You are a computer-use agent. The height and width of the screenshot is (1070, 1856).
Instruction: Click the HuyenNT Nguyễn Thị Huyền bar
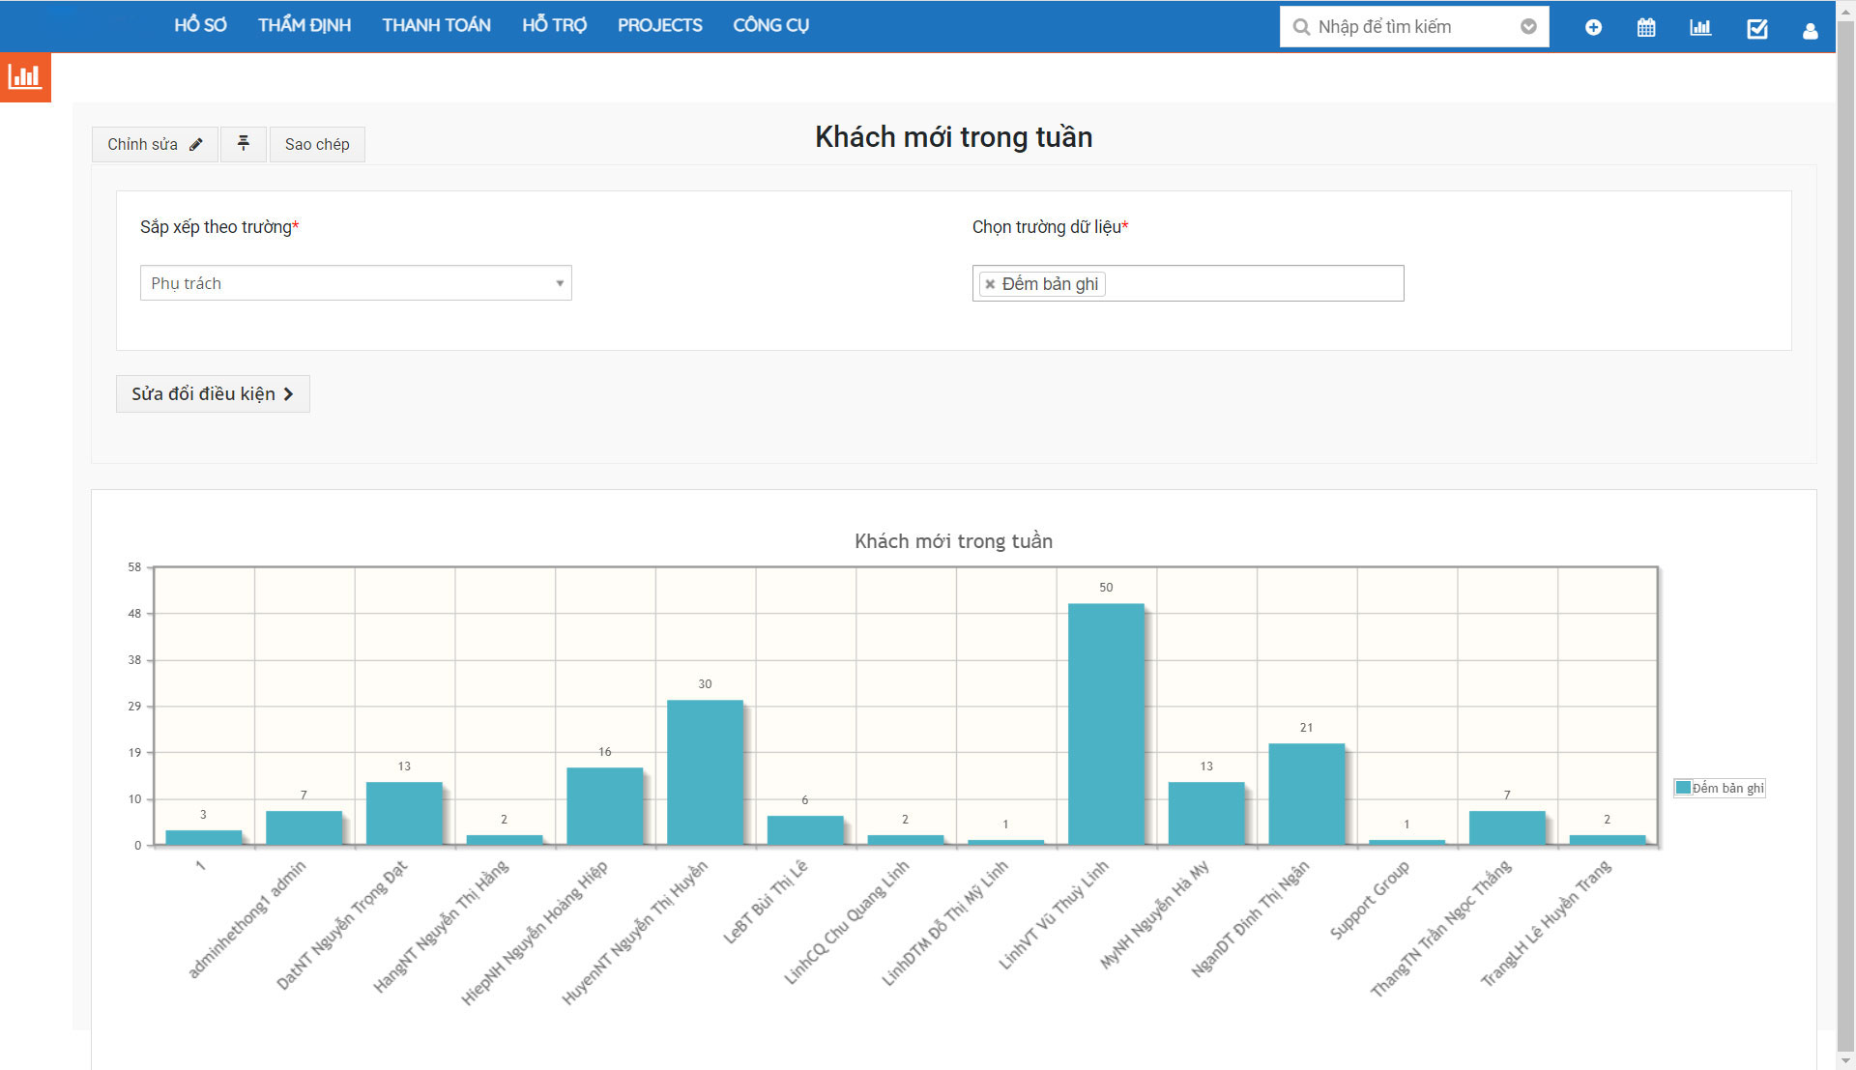point(705,772)
